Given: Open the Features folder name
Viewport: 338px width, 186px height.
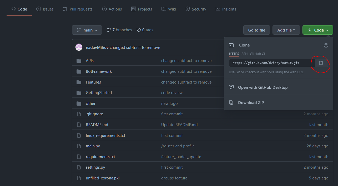Looking at the screenshot, I should tap(93, 82).
